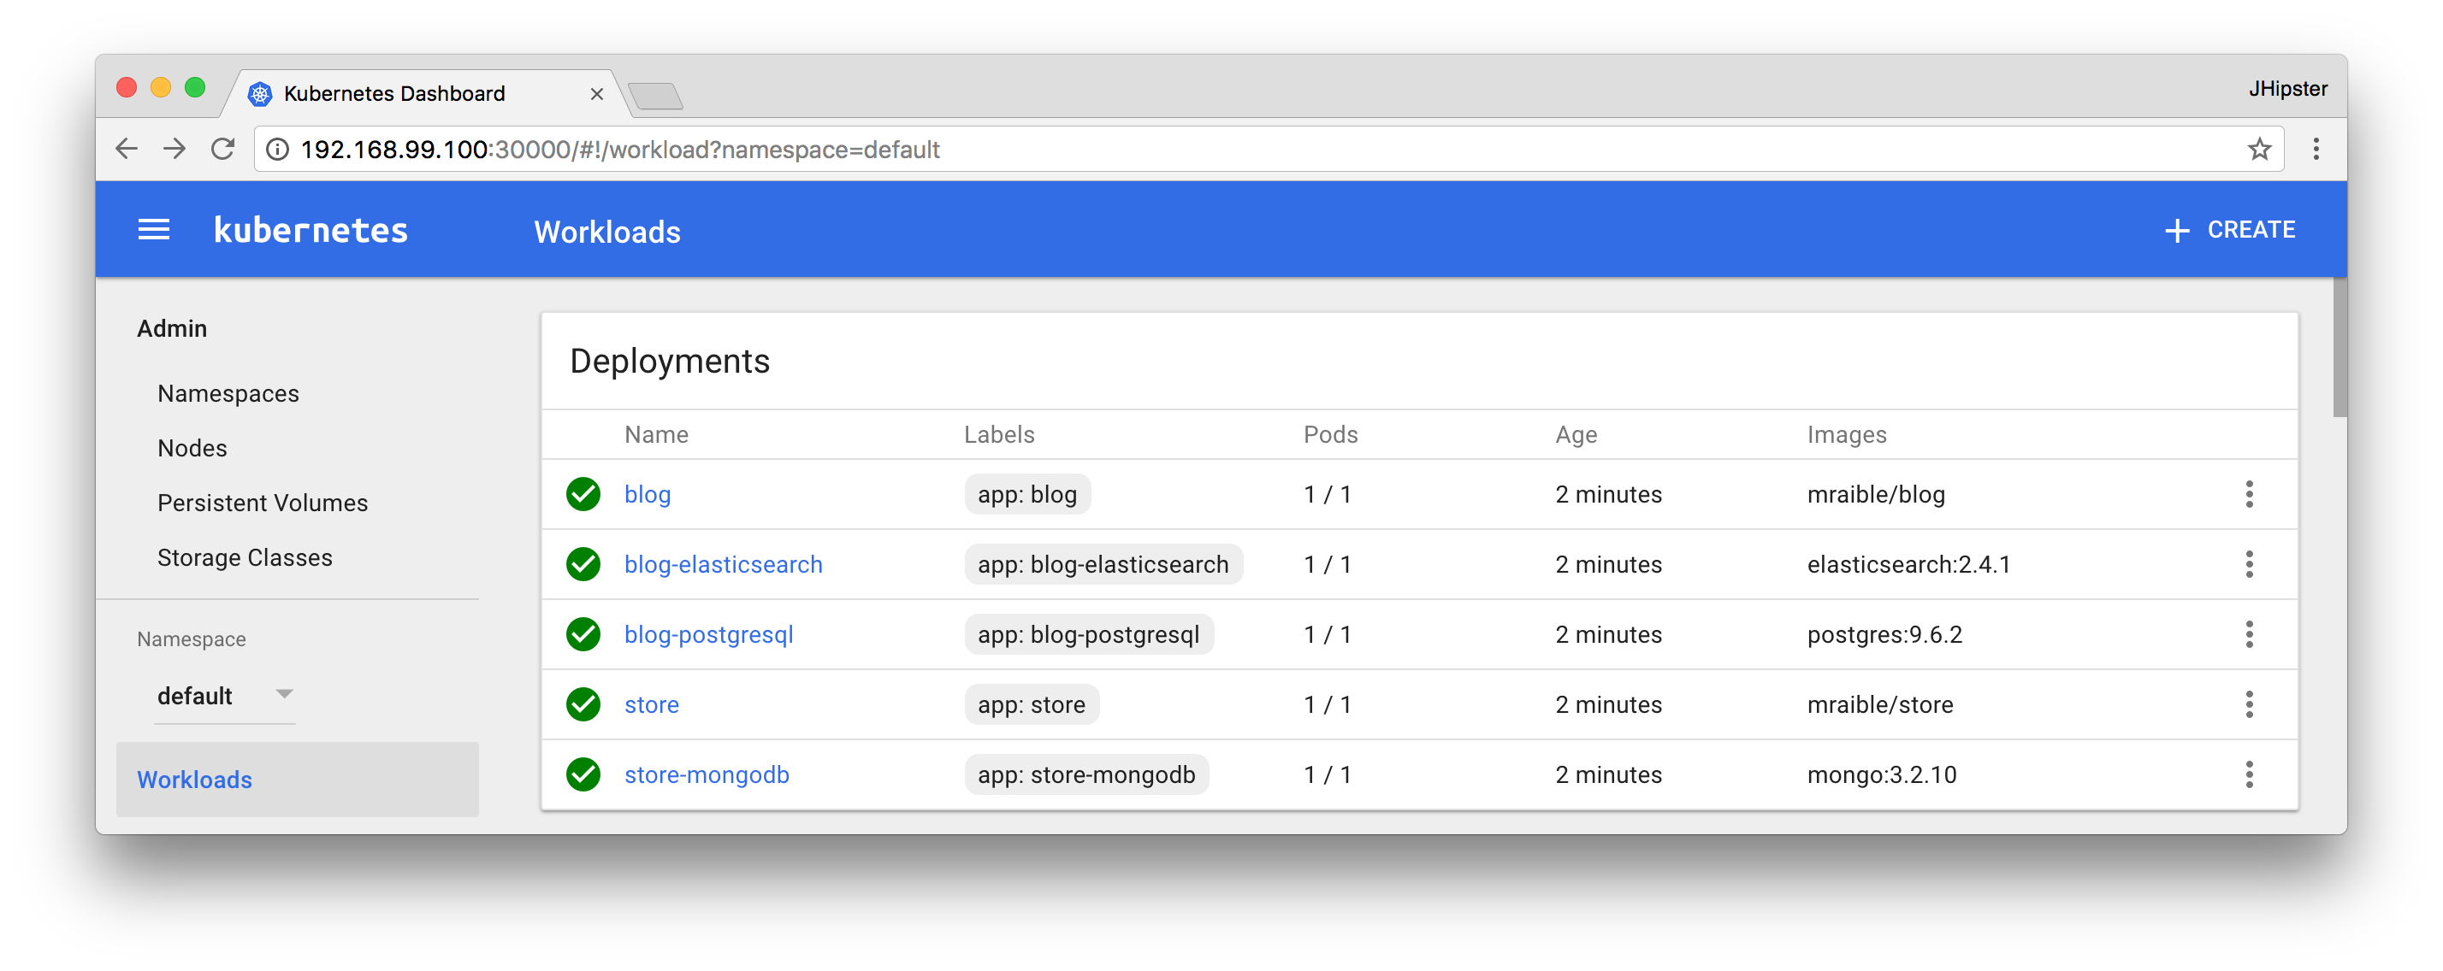Open the blog-postgresql deployment link
The height and width of the screenshot is (971, 2443).
[x=708, y=635]
